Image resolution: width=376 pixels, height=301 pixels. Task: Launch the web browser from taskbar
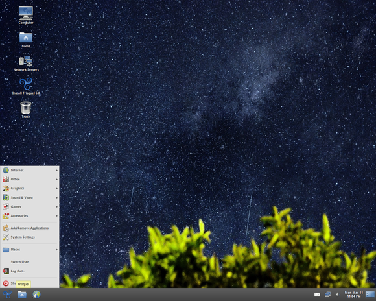pyautogui.click(x=36, y=295)
